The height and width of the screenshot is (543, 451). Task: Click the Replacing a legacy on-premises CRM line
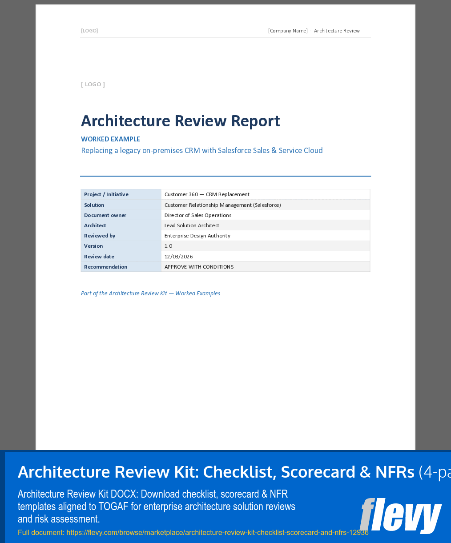click(202, 151)
